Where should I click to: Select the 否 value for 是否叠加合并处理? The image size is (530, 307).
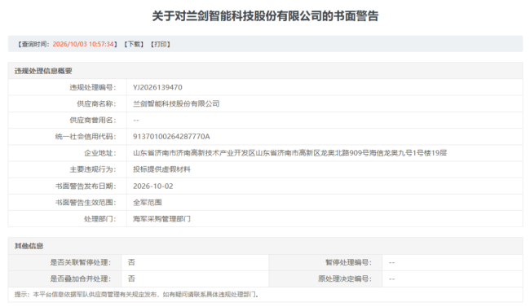click(x=131, y=278)
